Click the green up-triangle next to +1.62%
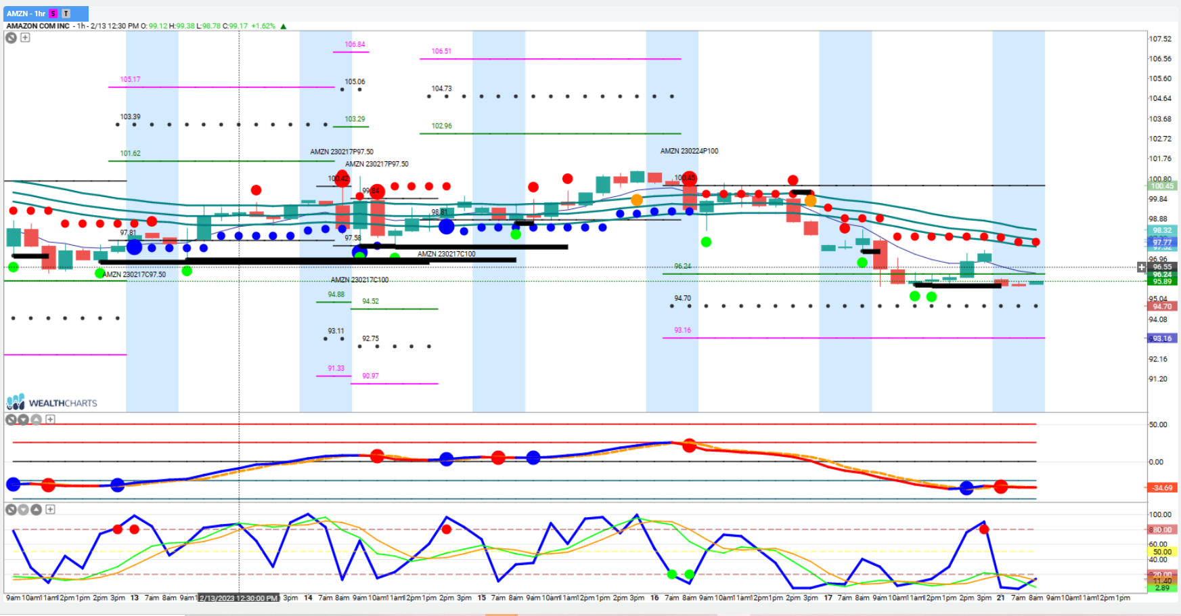 tap(284, 26)
